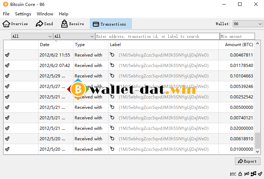
Task: Click confirmed checkmark for 0.02000000 transaction
Action: (x=7, y=128)
